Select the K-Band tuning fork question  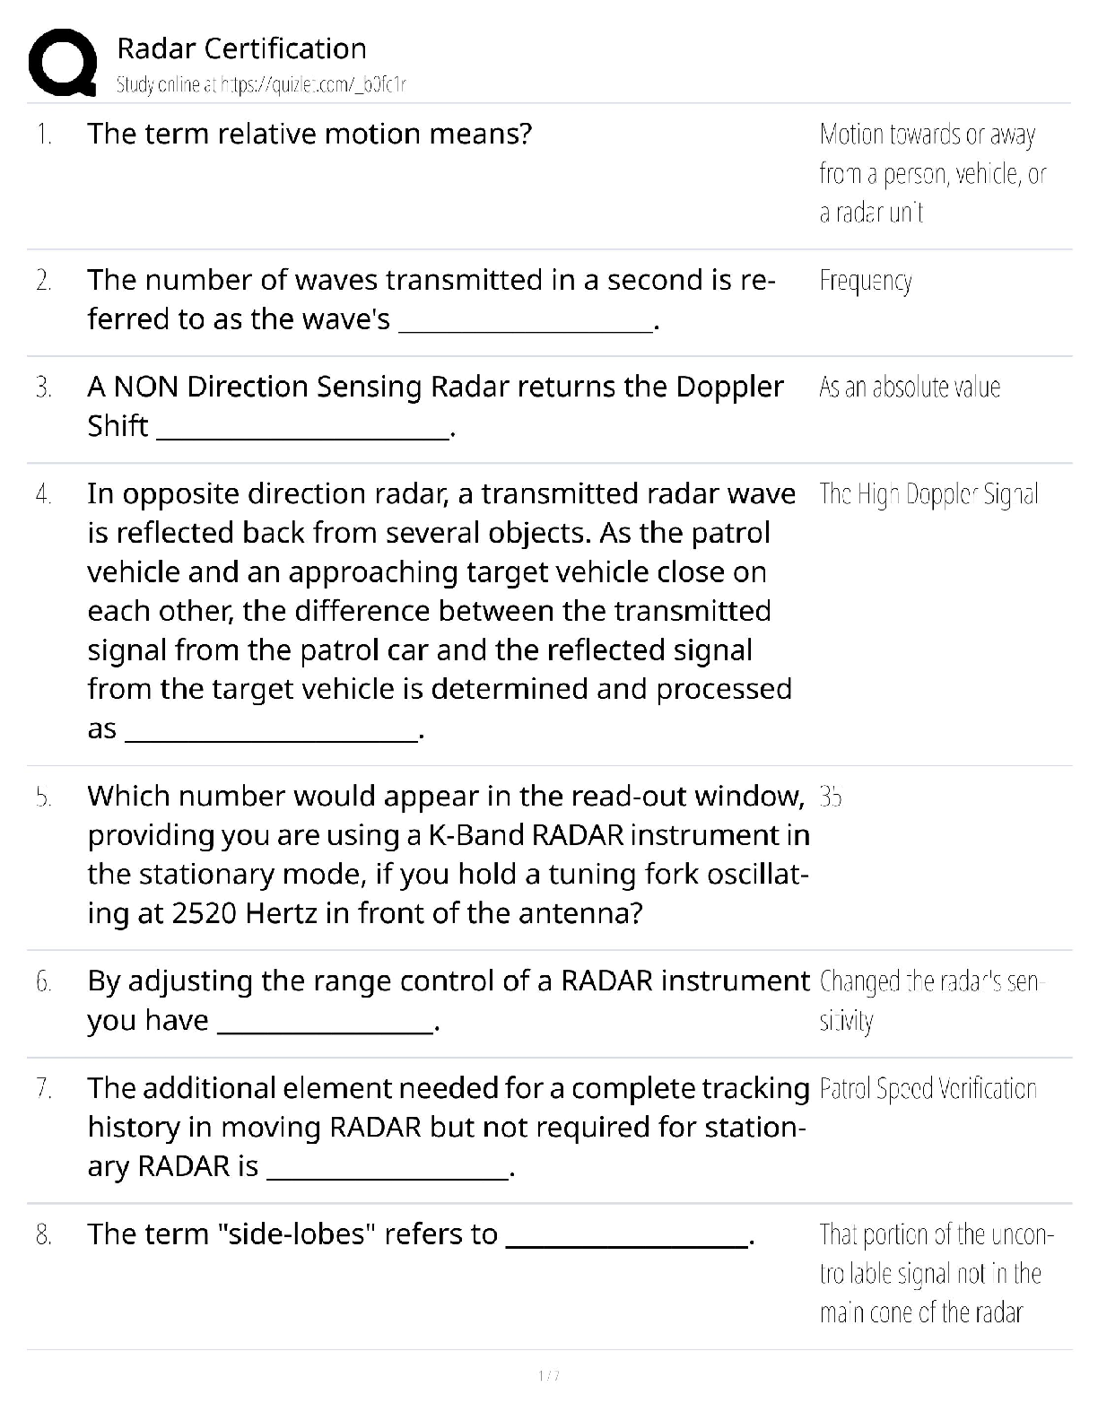pos(447,855)
